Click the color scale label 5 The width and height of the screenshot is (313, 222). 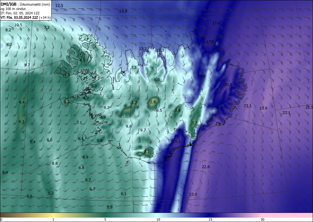[105, 220]
